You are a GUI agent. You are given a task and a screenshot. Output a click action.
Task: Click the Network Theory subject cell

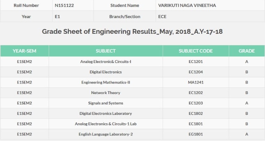(x=106, y=93)
